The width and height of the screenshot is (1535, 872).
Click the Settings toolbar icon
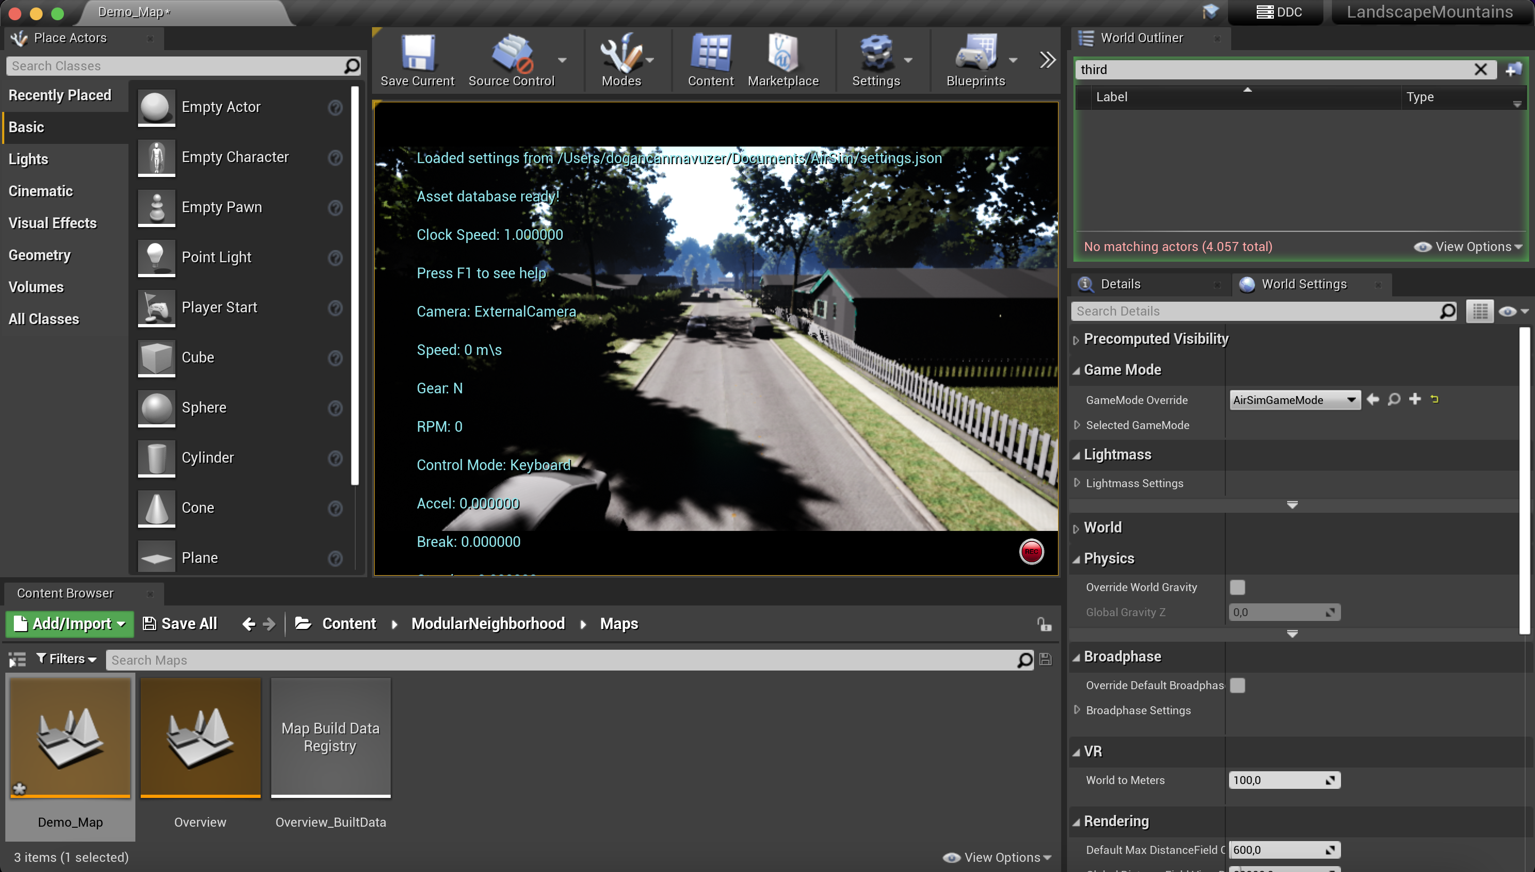(875, 60)
